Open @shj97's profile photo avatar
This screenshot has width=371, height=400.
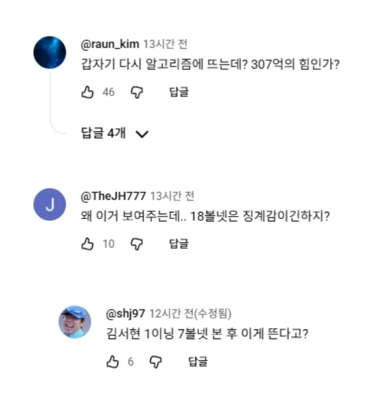75,322
